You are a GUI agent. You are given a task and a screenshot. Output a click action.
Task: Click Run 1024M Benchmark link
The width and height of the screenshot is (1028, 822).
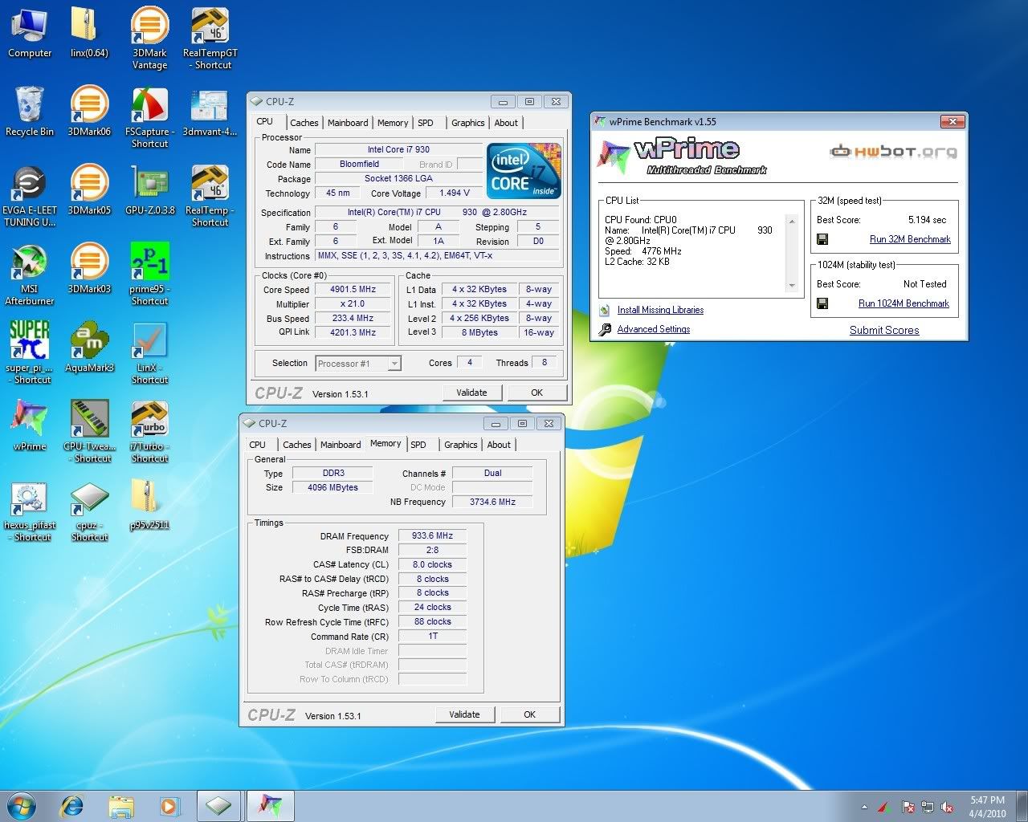click(904, 303)
